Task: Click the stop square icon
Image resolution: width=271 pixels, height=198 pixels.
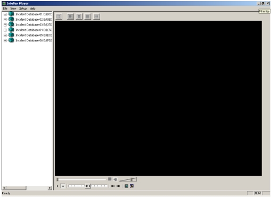Action: click(110, 179)
